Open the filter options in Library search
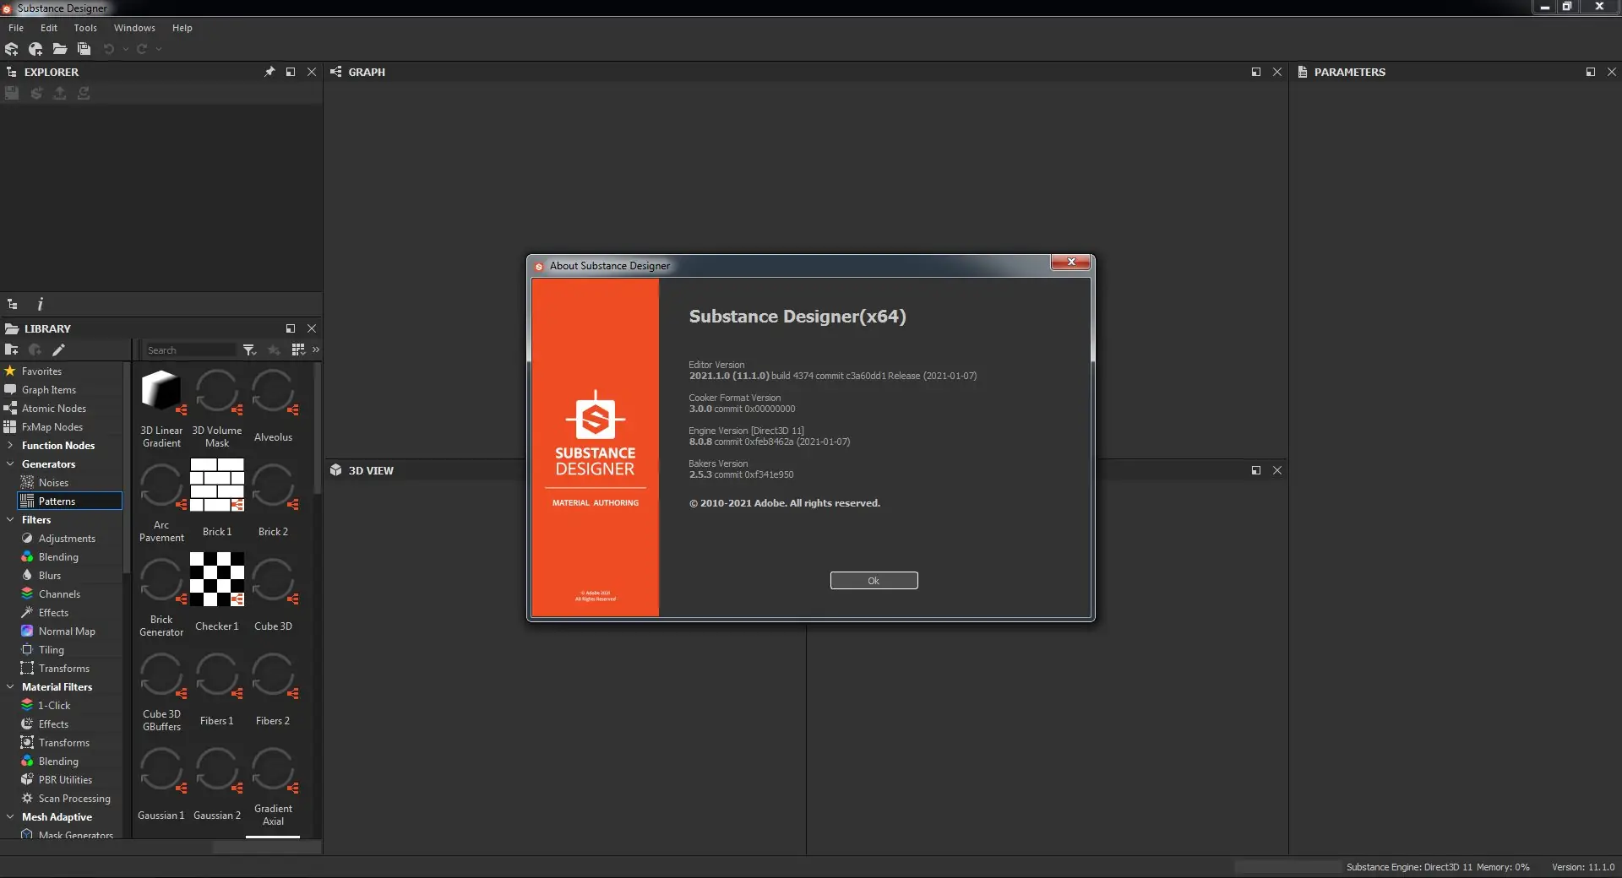Screen dimensions: 1622x878 tap(248, 350)
